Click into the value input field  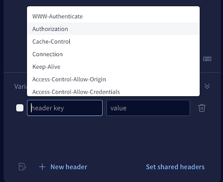point(148,108)
